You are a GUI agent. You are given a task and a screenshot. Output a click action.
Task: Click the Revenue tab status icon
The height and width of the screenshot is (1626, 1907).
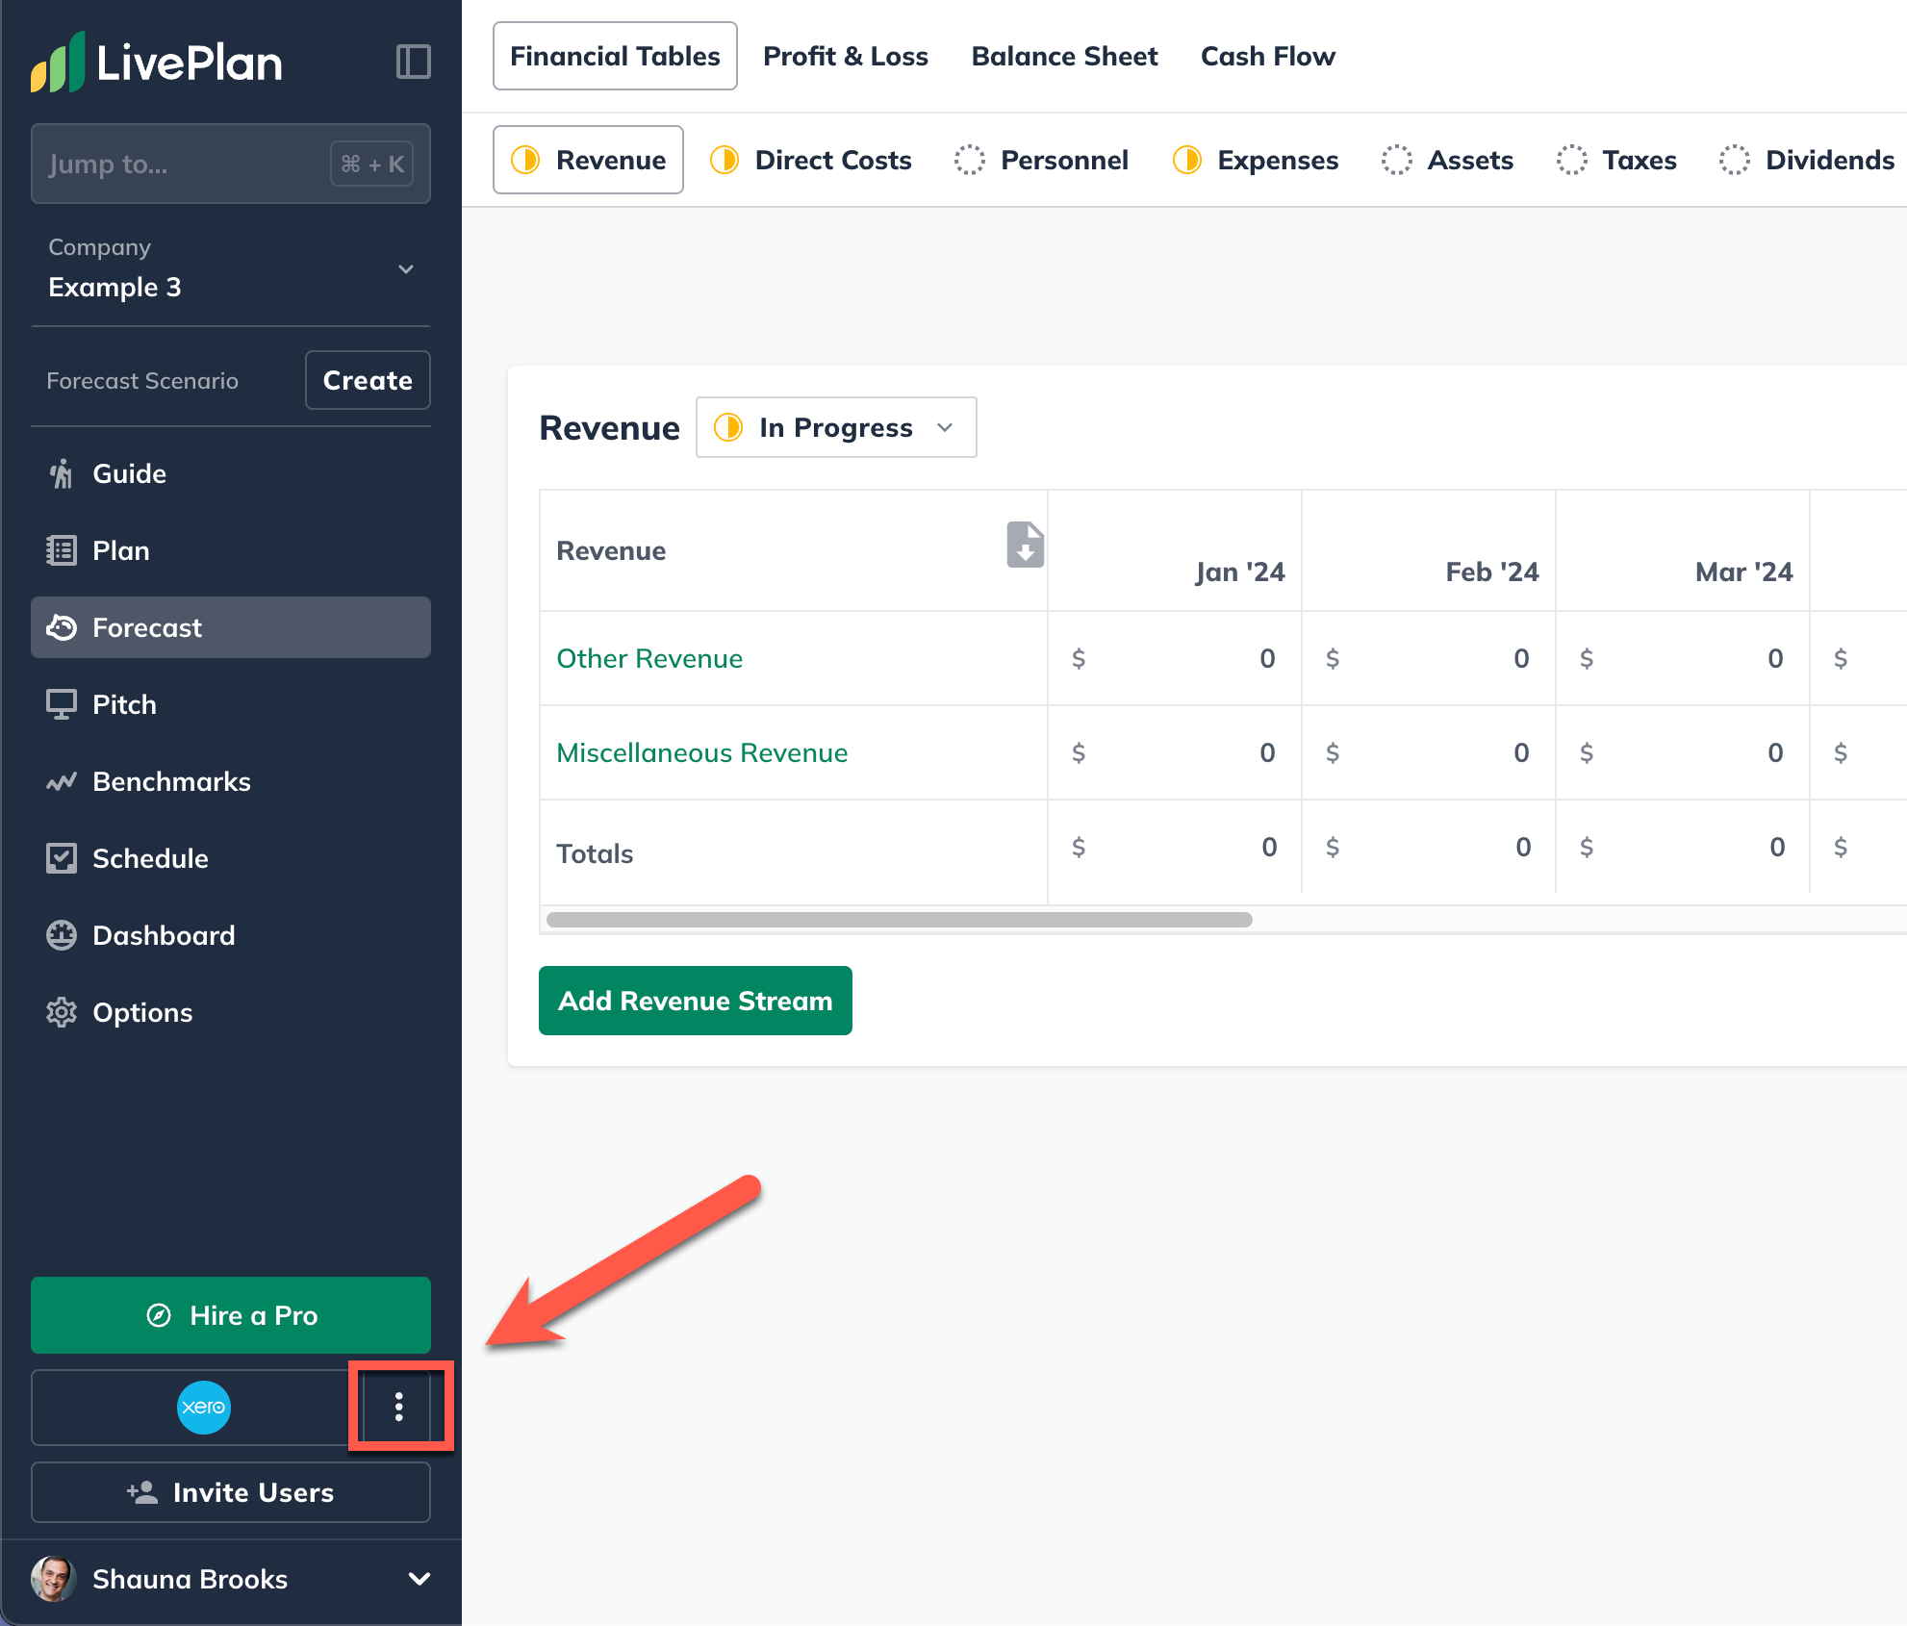point(525,160)
